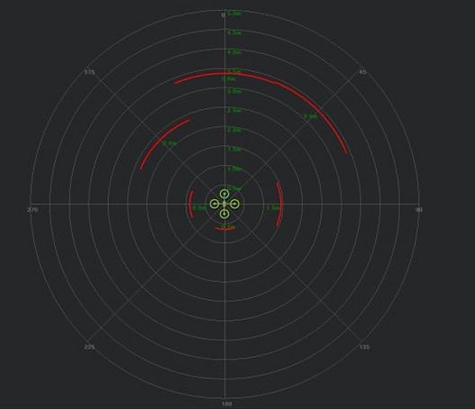Click the 225 degree bearing label

[x=89, y=347]
